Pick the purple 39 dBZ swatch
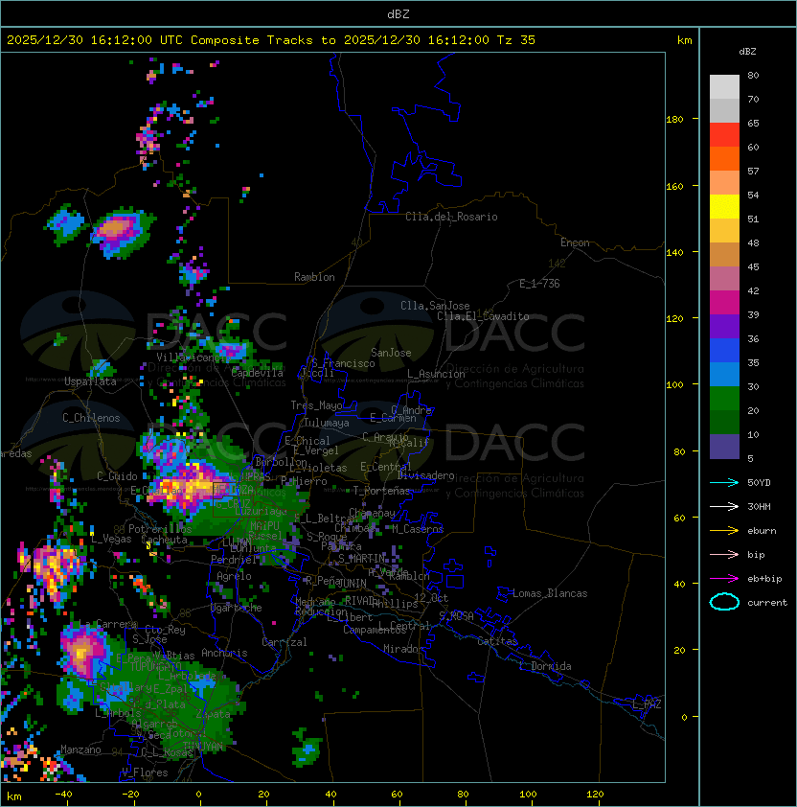797x807 pixels. pyautogui.click(x=724, y=326)
